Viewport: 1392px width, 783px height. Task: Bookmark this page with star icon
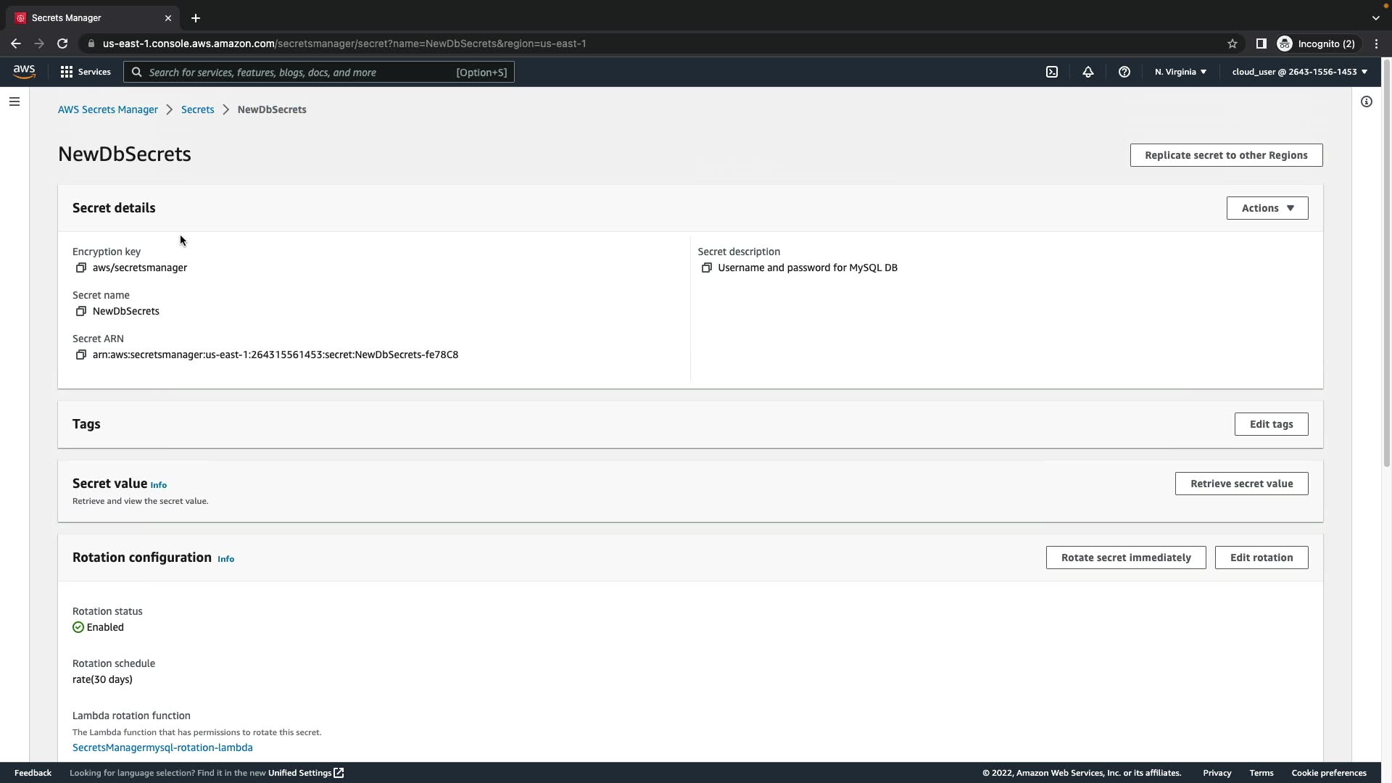coord(1232,44)
